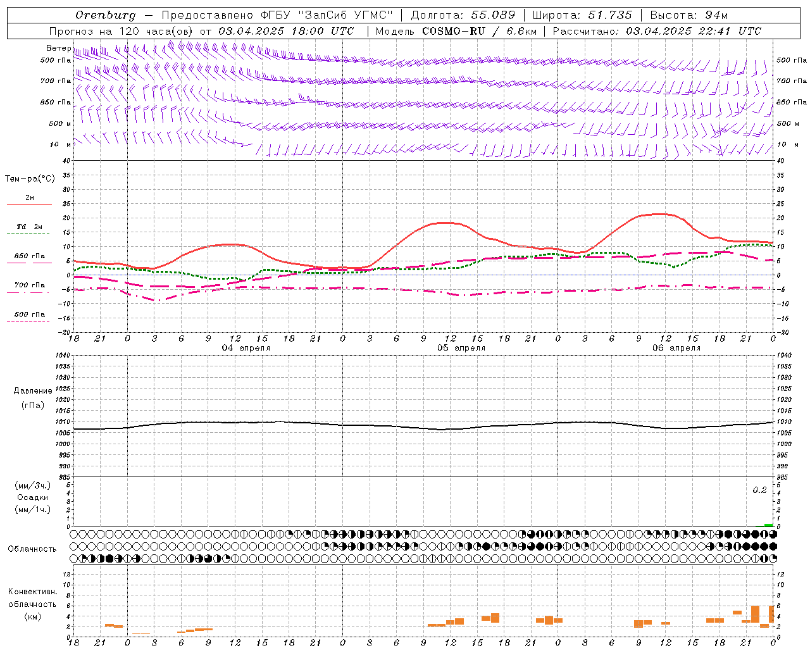
Task: Click the green precipitation bar
Action: [x=768, y=525]
